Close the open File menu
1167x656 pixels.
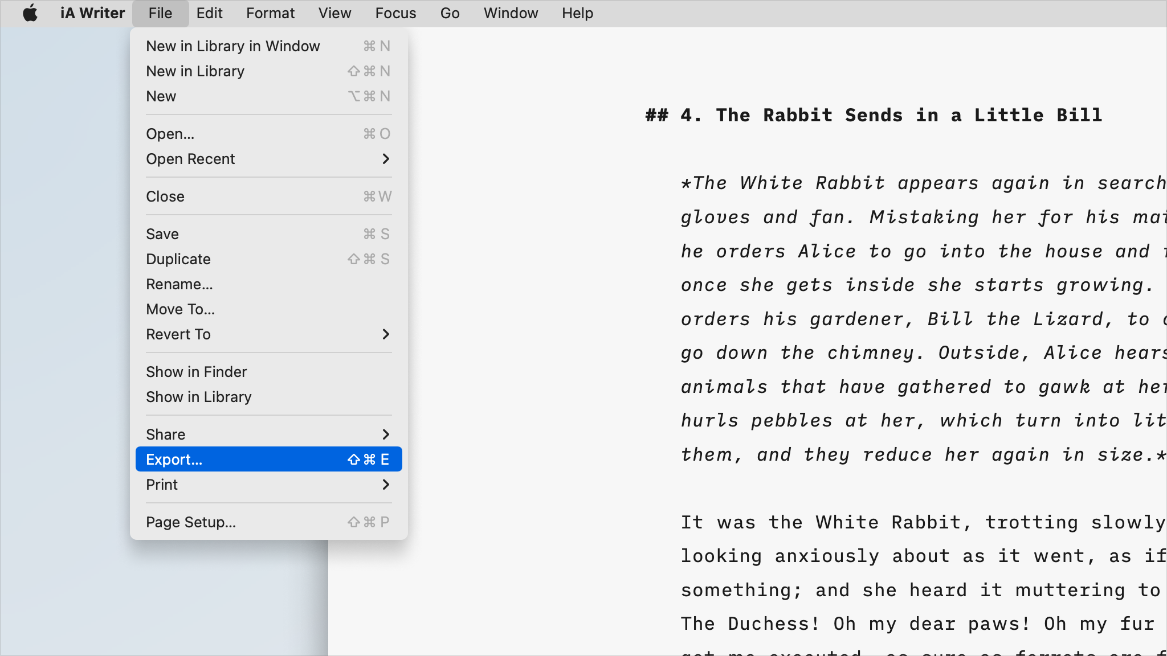[160, 13]
